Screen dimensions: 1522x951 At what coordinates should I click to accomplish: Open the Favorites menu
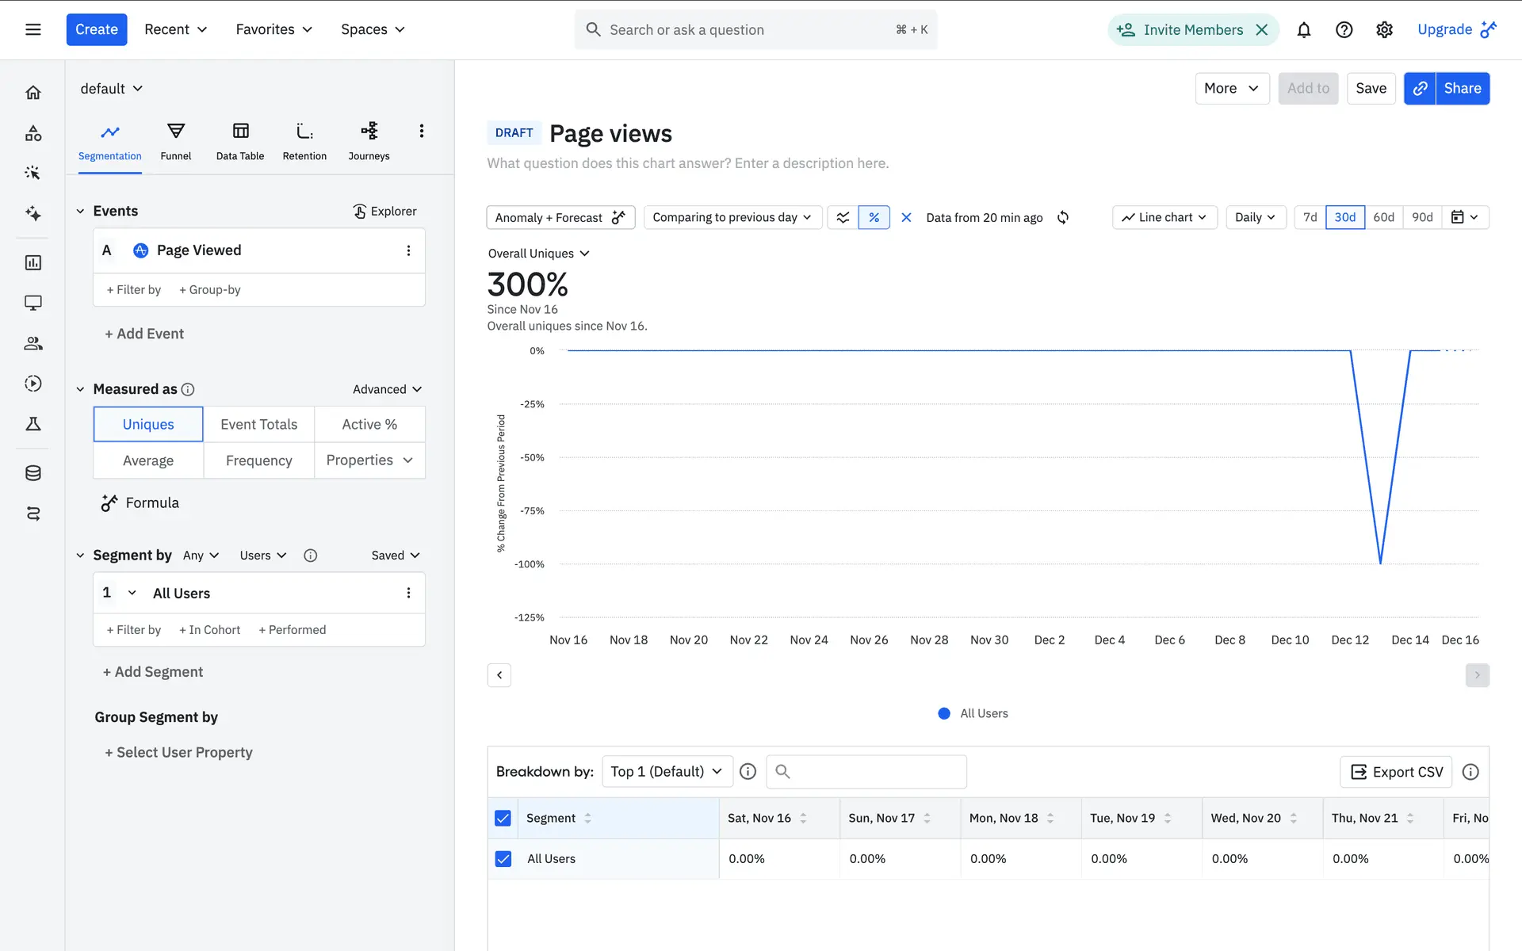(273, 29)
